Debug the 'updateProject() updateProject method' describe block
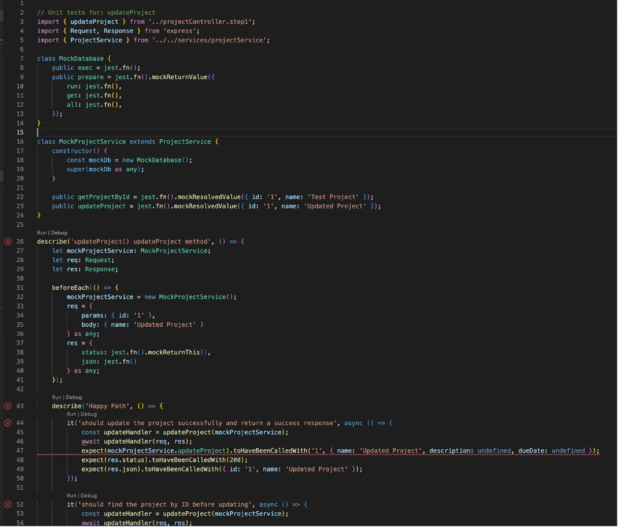The width and height of the screenshot is (618, 527). [59, 233]
